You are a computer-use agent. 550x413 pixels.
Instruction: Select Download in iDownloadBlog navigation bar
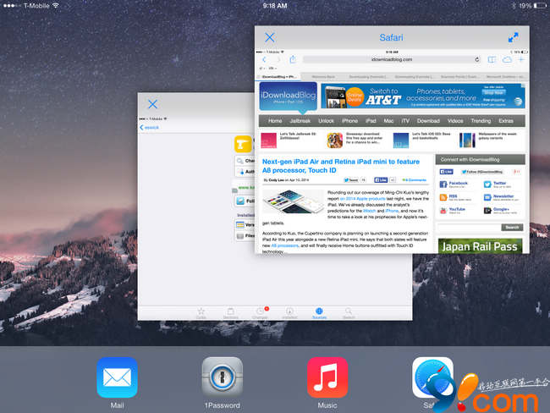pyautogui.click(x=428, y=121)
